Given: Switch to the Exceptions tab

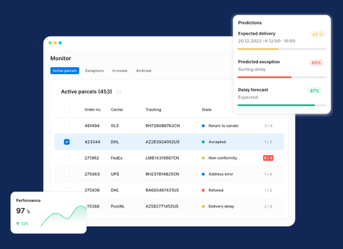Looking at the screenshot, I should (94, 71).
